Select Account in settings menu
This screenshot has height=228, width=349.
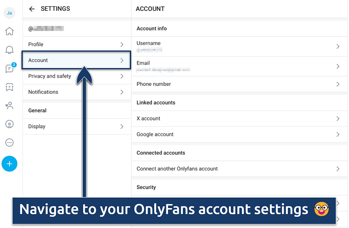pos(76,60)
